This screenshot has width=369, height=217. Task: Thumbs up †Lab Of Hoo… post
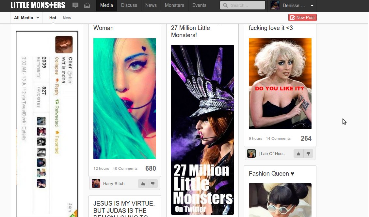298,153
